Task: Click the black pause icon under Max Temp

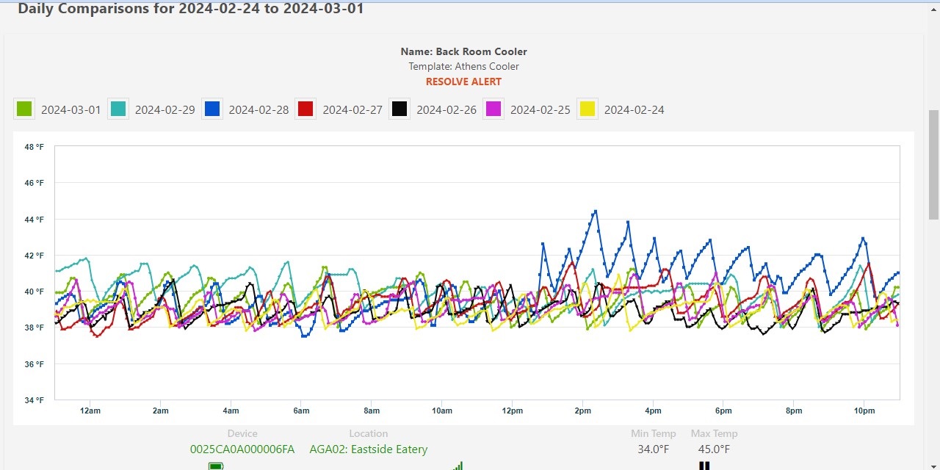Action: coord(704,466)
